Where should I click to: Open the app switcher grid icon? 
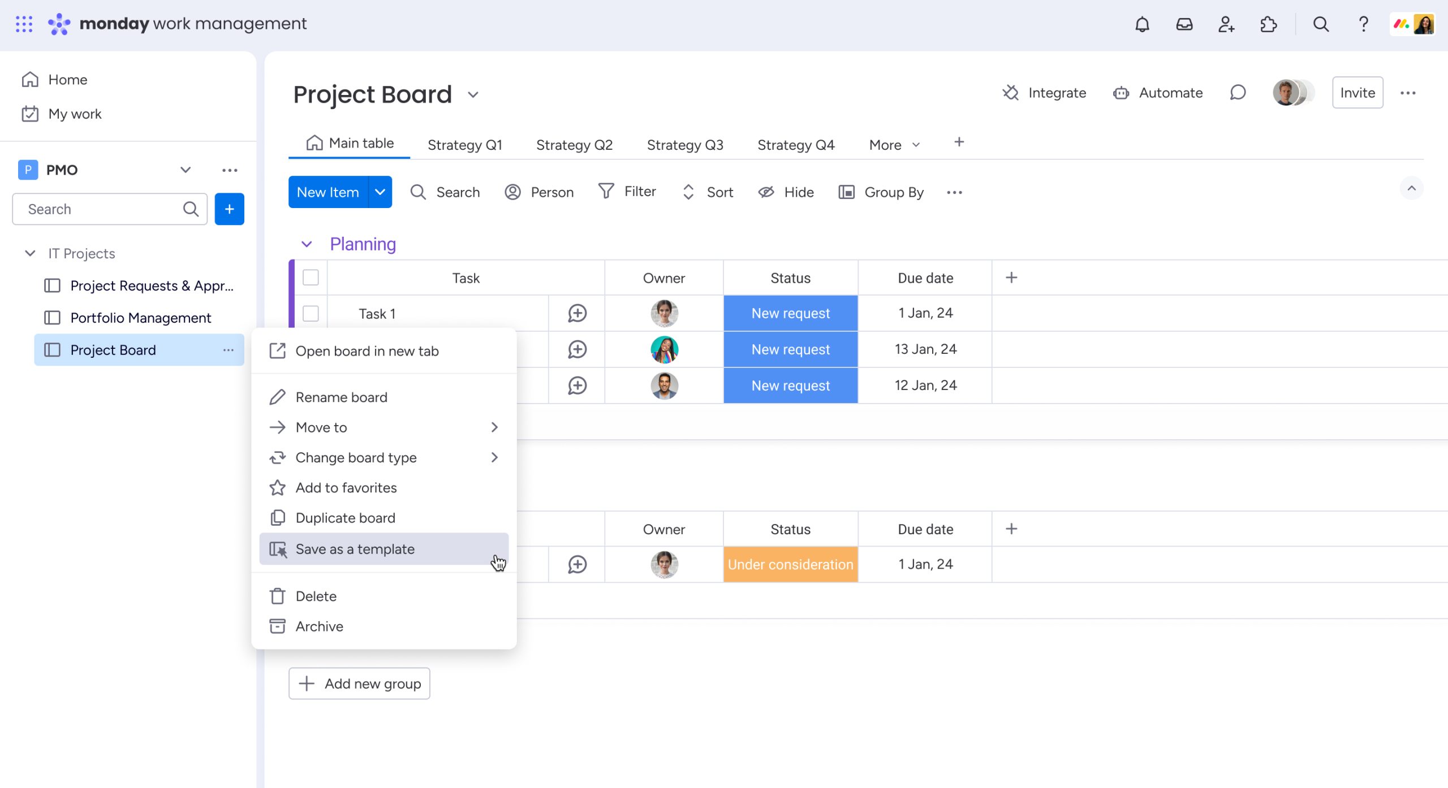coord(24,24)
